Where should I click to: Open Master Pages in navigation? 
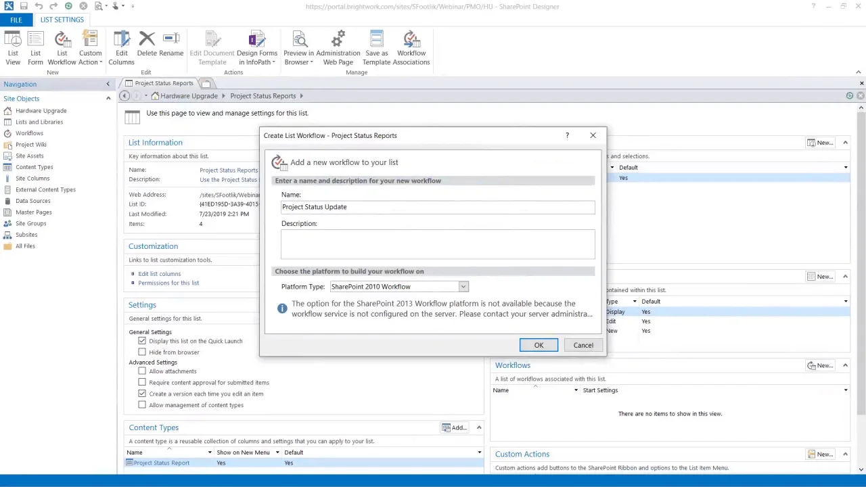(x=33, y=212)
